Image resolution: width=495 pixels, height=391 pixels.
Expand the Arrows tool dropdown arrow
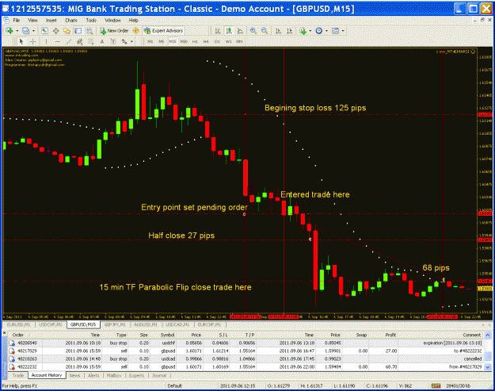tap(132, 41)
